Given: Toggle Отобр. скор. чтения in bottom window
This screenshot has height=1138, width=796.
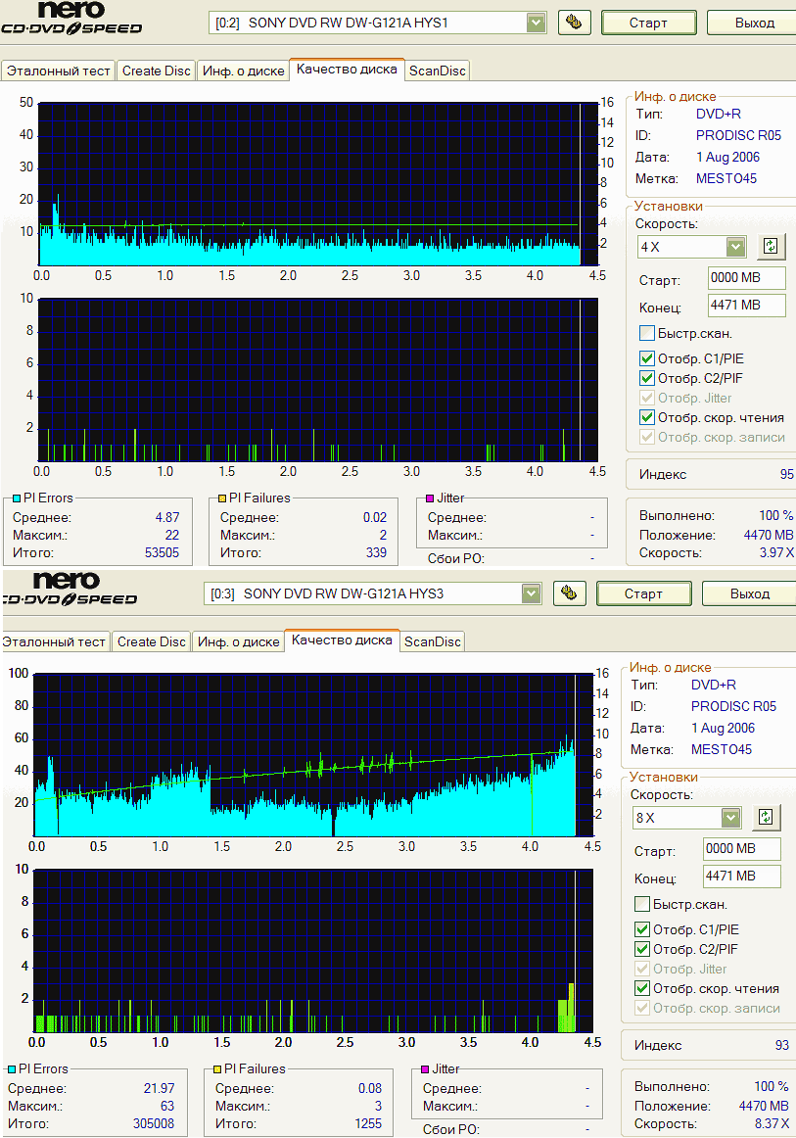Looking at the screenshot, I should pyautogui.click(x=641, y=988).
